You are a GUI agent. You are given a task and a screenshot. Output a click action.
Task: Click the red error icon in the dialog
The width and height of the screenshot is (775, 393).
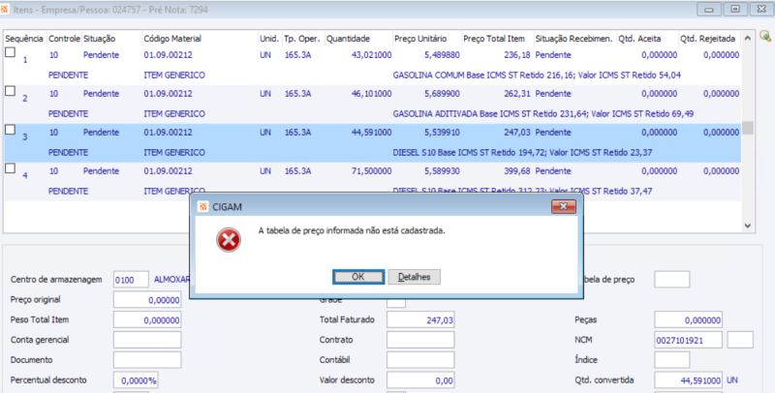(x=229, y=240)
